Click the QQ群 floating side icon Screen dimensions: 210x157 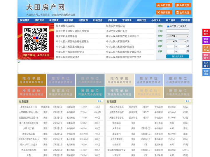[206, 65]
